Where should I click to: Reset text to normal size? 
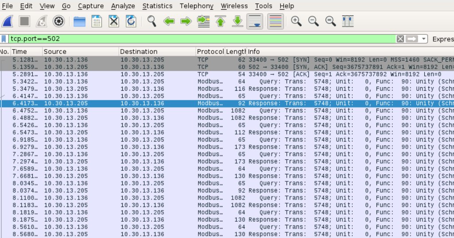(x=330, y=21)
